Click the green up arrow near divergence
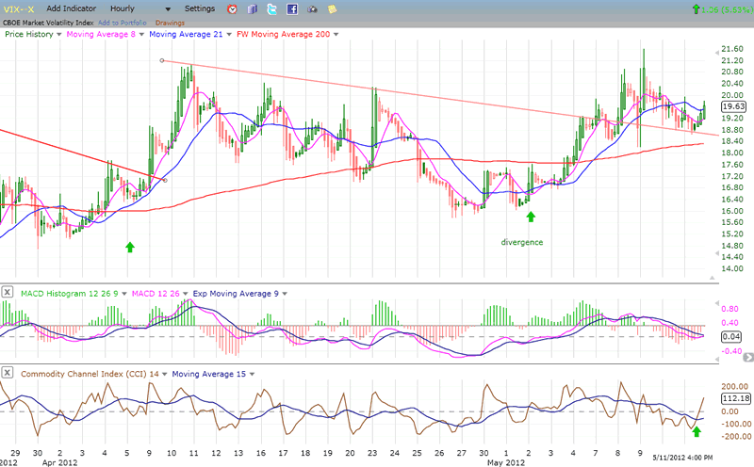 click(531, 217)
